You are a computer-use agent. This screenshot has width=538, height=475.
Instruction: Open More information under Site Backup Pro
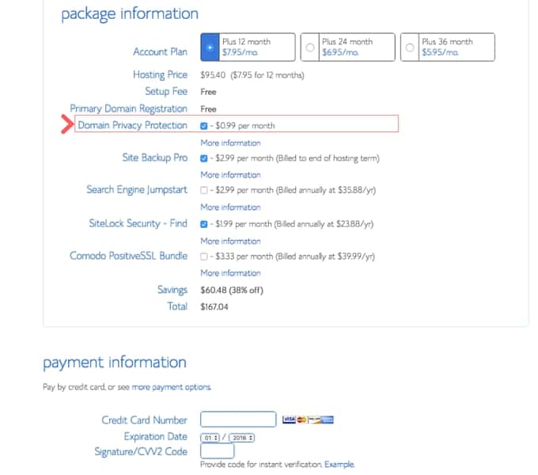(x=230, y=175)
